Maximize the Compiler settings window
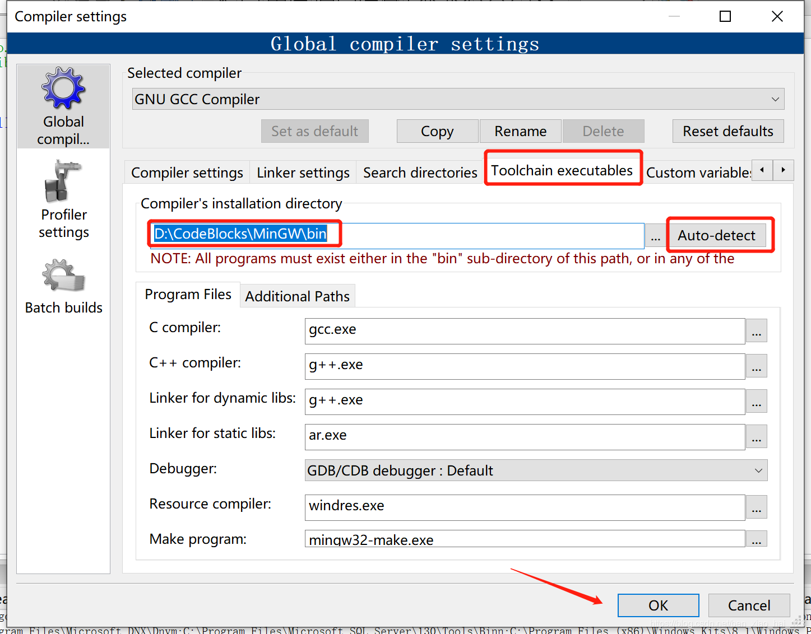The height and width of the screenshot is (634, 811). tap(725, 16)
